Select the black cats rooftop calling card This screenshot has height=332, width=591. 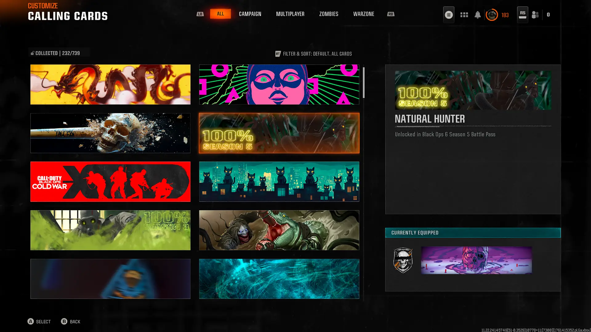click(279, 182)
